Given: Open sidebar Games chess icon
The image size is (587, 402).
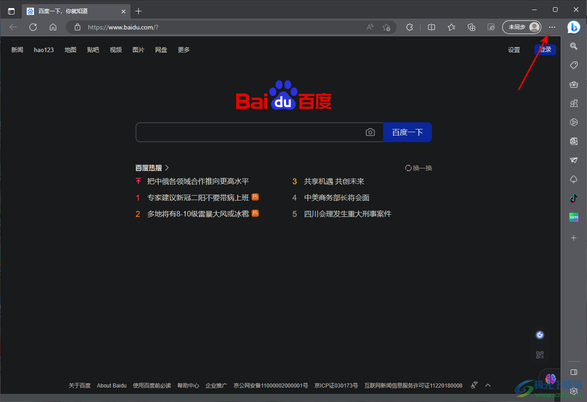Looking at the screenshot, I should click(573, 103).
